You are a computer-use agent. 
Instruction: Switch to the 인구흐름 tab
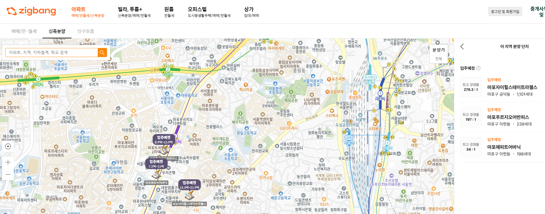tap(86, 31)
